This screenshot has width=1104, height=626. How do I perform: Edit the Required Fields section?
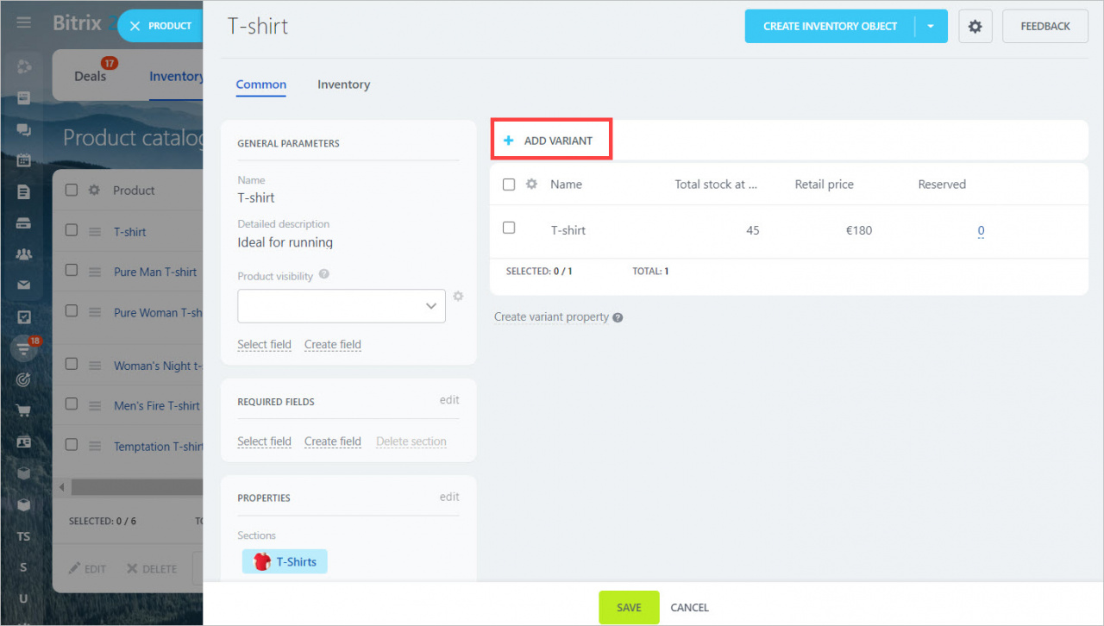coord(449,400)
